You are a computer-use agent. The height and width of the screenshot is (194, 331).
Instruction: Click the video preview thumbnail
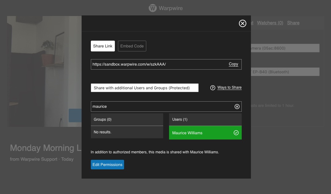tap(44, 71)
